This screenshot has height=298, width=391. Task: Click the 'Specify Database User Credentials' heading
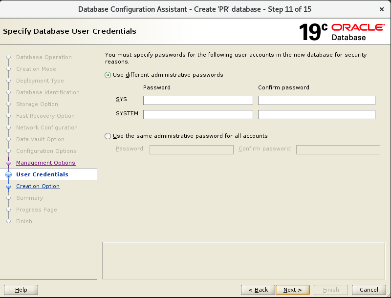click(x=69, y=31)
